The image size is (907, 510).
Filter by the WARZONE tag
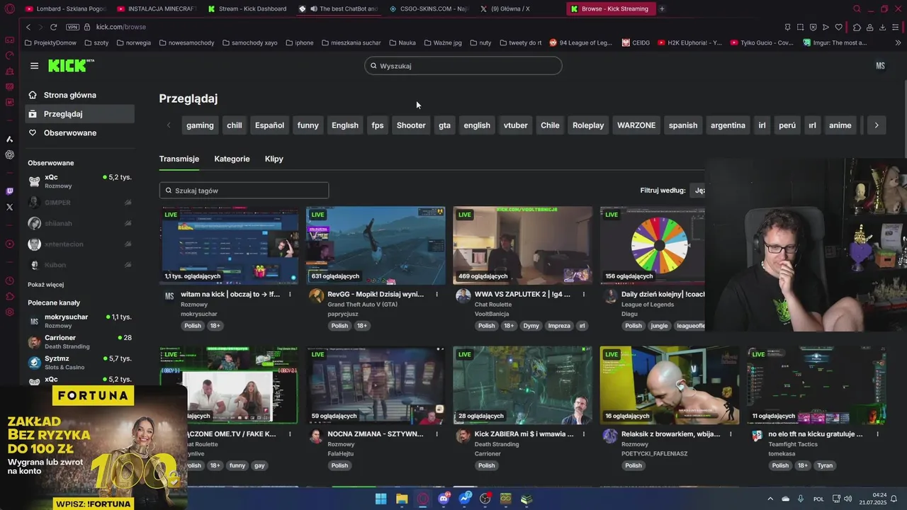pyautogui.click(x=636, y=125)
